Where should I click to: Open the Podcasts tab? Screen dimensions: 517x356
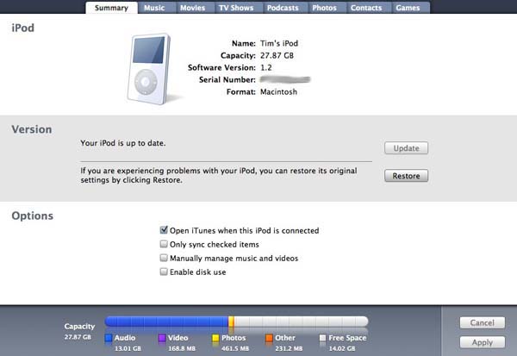click(x=283, y=8)
